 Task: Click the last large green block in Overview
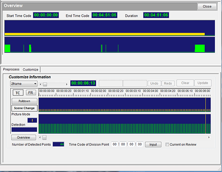tap(200, 48)
